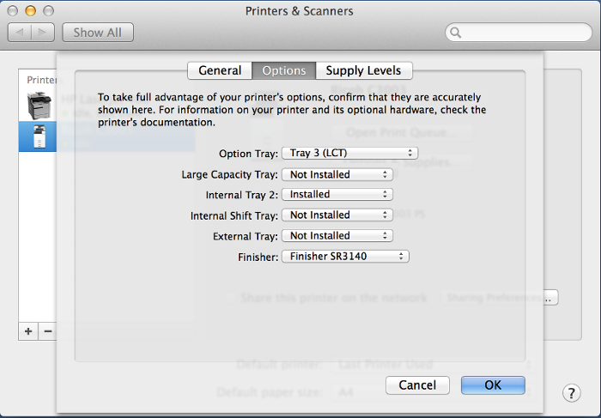Click the back navigation arrow
This screenshot has width=601, height=418.
20,33
